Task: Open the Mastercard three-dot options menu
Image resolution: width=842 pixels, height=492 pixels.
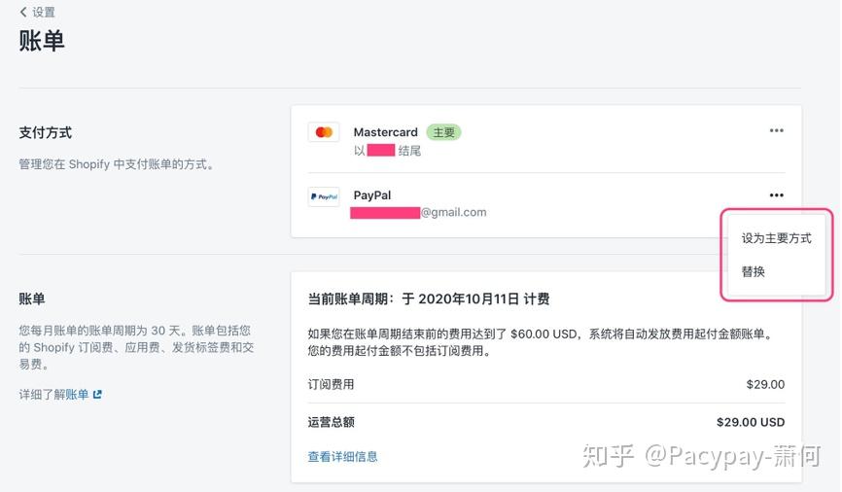Action: point(776,131)
